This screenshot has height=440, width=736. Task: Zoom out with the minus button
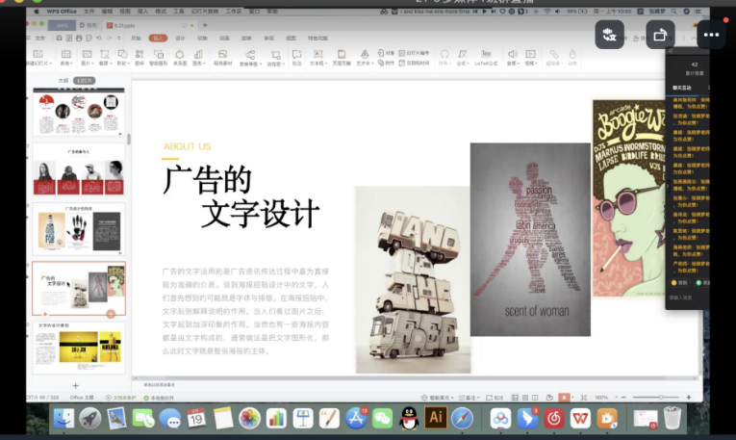[x=623, y=398]
